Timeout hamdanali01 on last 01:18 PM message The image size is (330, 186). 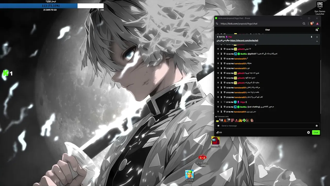[221, 112]
